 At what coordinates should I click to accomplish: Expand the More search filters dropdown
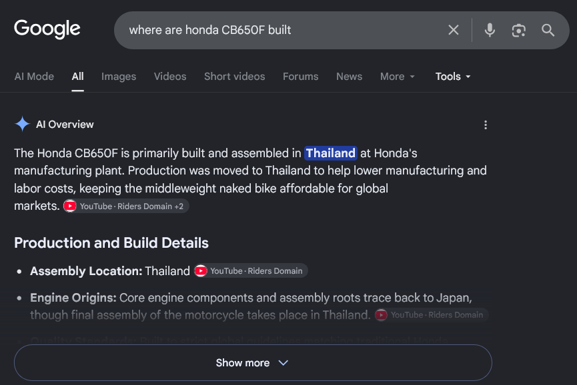pos(398,77)
